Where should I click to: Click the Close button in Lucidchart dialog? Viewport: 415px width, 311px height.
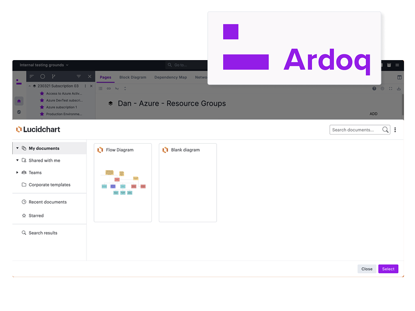(x=367, y=269)
